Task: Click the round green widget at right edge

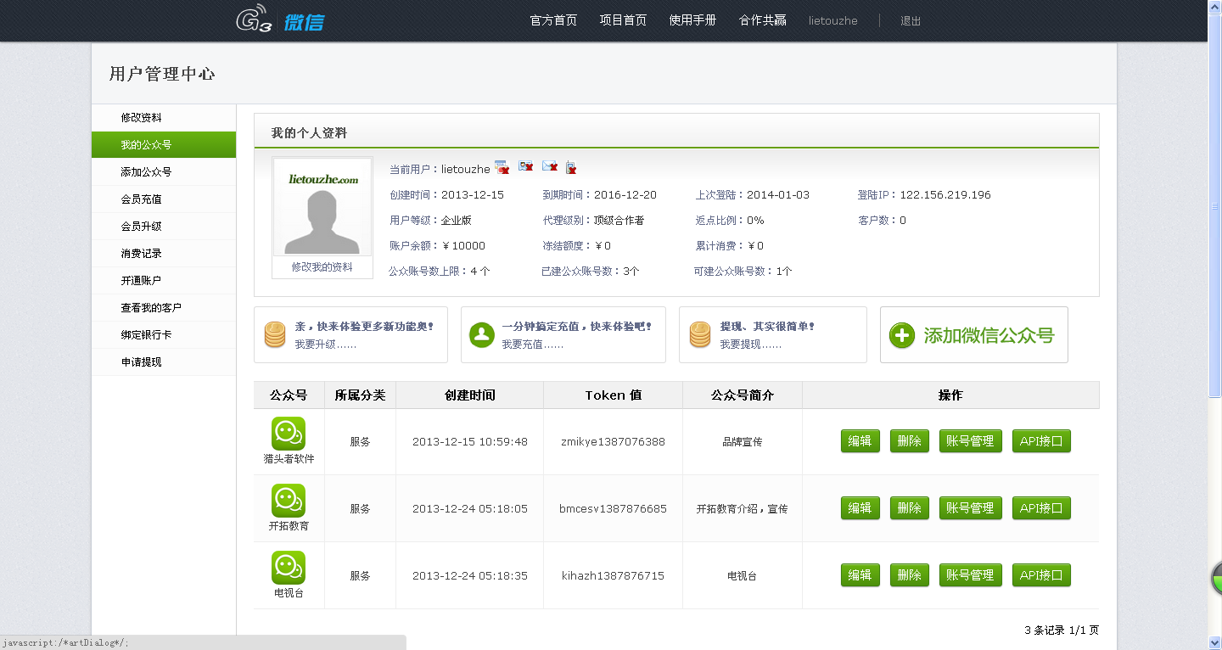Action: click(x=1215, y=579)
